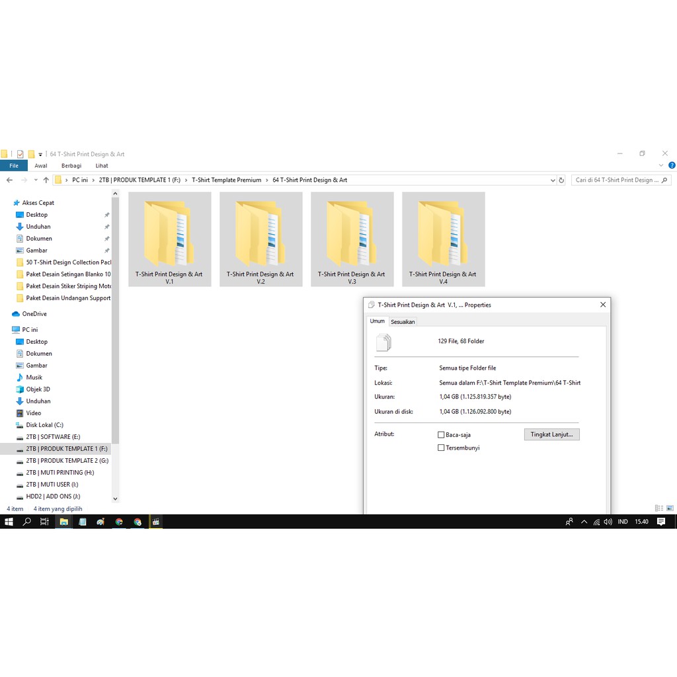Image resolution: width=677 pixels, height=677 pixels.
Task: Open the Lihat ribbon tab
Action: 101,166
